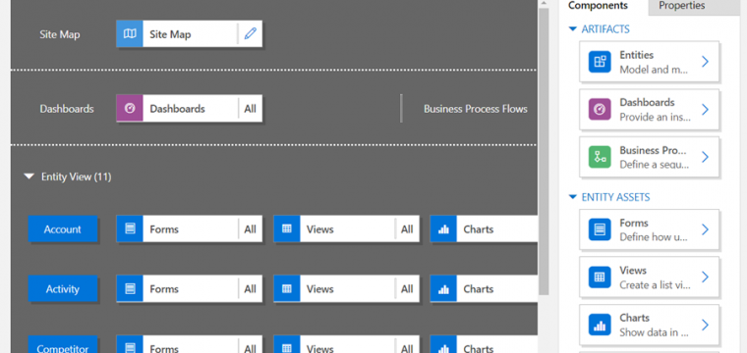
Task: Click the Charts icon in Entity Assets
Action: point(600,325)
